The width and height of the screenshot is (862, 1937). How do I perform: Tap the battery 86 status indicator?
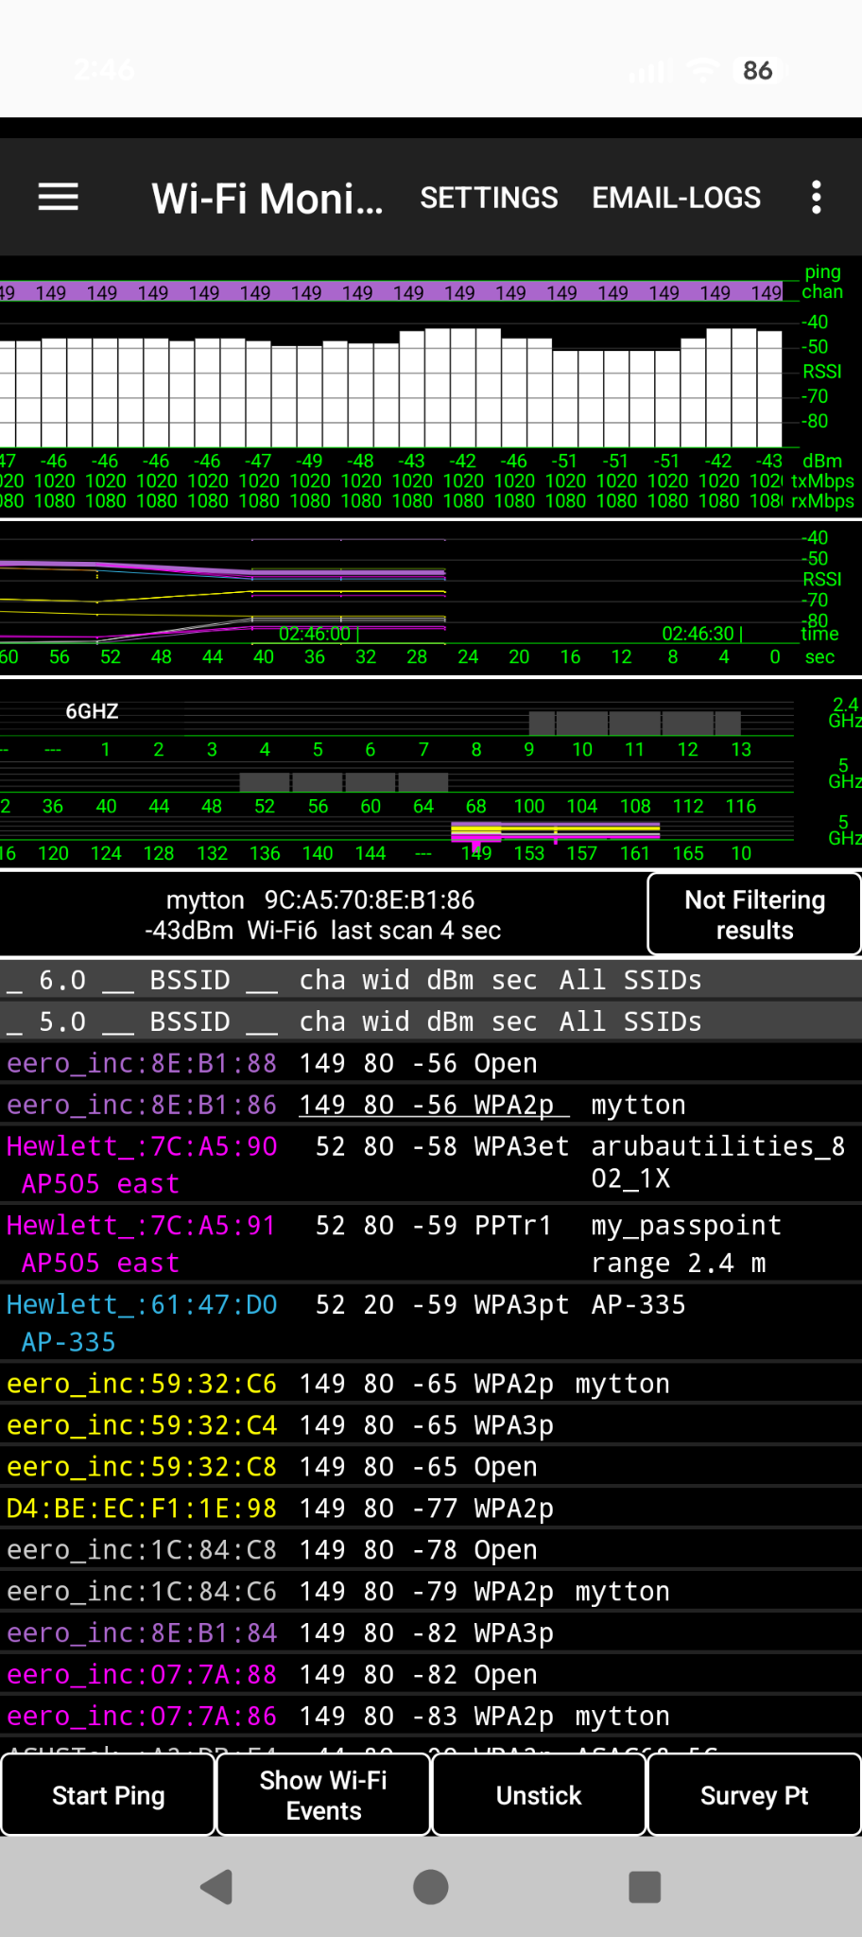pyautogui.click(x=758, y=71)
